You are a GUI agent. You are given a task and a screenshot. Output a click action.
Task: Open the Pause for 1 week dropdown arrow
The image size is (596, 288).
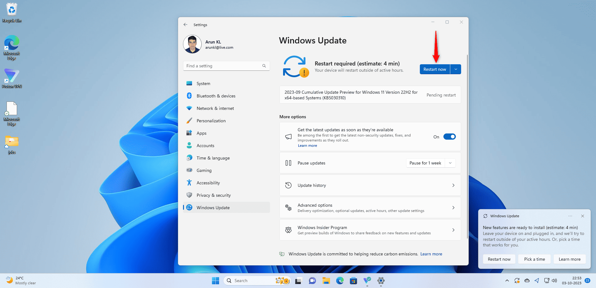click(450, 163)
